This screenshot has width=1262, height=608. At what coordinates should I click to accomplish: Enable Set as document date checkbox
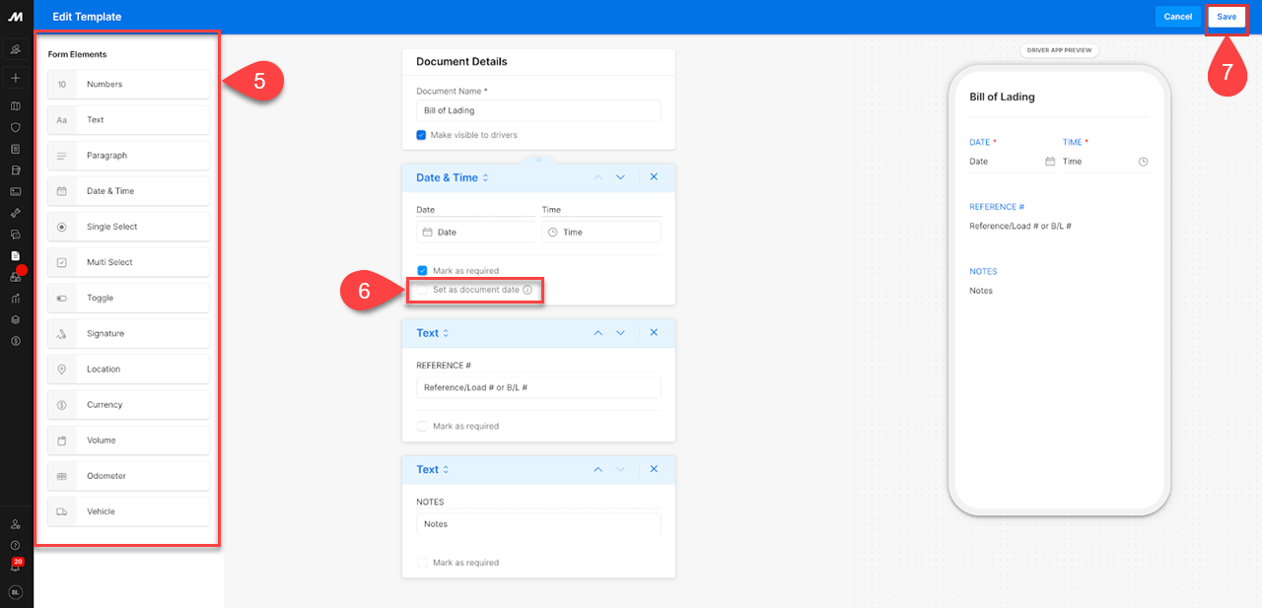pos(422,291)
